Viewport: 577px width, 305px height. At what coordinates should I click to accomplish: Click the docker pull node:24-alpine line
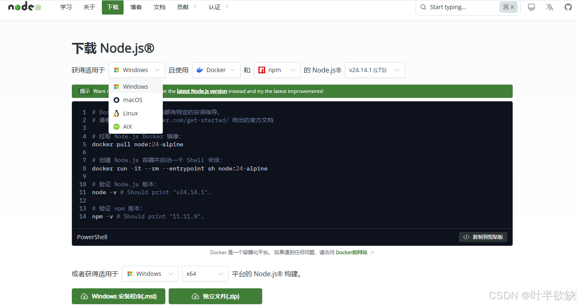[138, 144]
